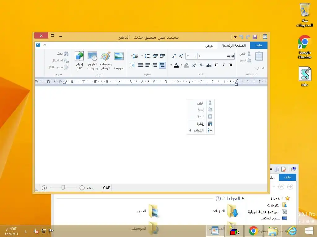
Task: Open Explorer window's File (ملف) tab
Action: (x=287, y=177)
